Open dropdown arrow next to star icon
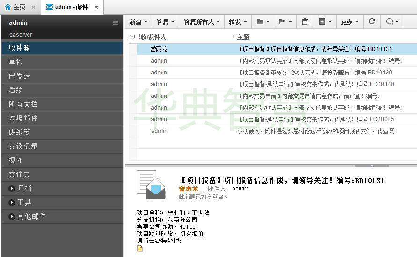This screenshot has width=417, height=257. pyautogui.click(x=330, y=22)
